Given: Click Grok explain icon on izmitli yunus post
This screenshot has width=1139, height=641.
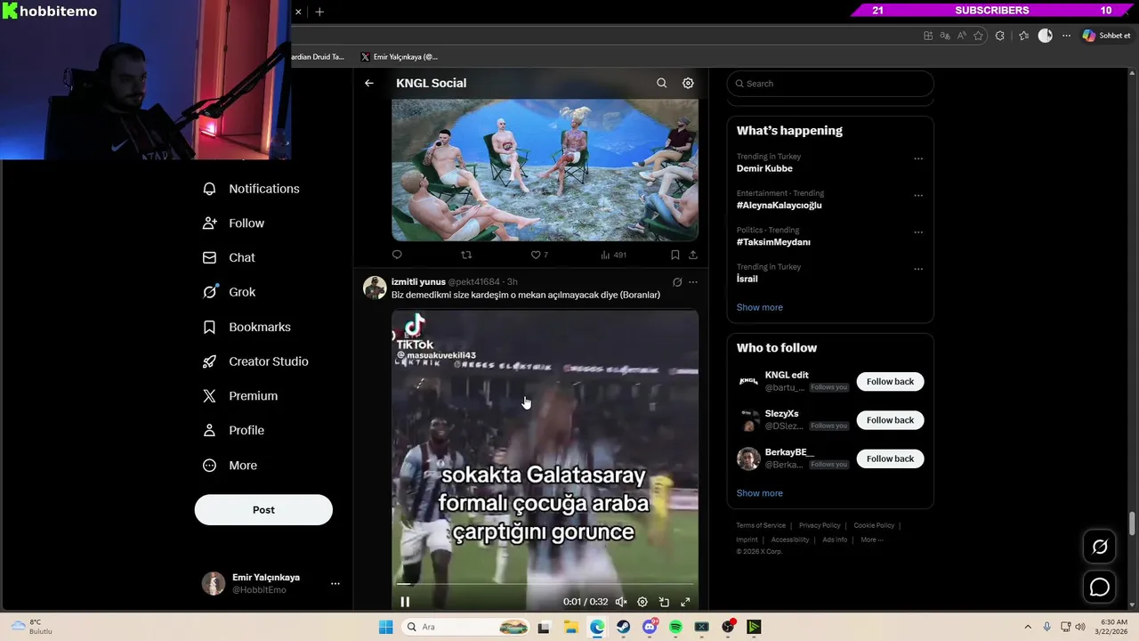Looking at the screenshot, I should (677, 282).
